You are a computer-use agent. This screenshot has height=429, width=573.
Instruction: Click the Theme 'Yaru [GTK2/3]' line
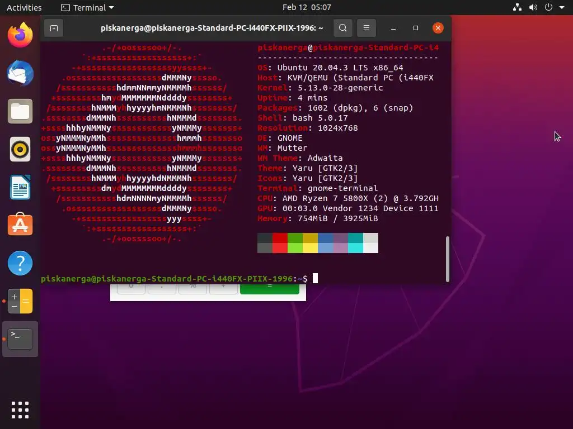[x=308, y=168]
